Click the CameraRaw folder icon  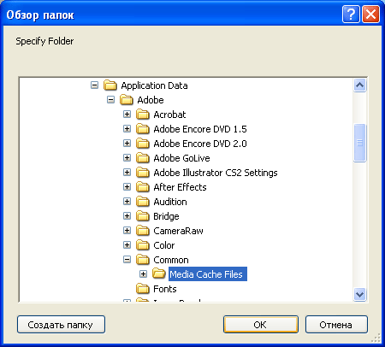click(143, 231)
